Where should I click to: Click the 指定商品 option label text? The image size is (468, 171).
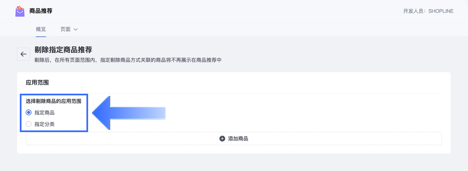(x=44, y=113)
